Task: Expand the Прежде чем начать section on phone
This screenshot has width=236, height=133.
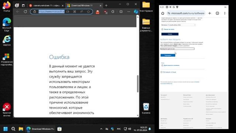Action: [x=168, y=29]
